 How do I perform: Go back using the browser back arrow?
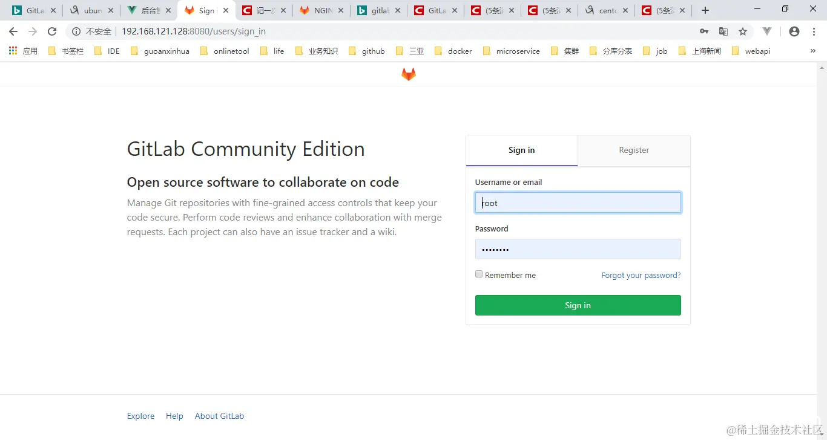pos(13,31)
